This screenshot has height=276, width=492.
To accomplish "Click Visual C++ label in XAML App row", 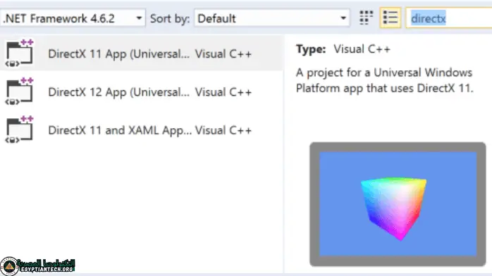I will click(x=223, y=130).
